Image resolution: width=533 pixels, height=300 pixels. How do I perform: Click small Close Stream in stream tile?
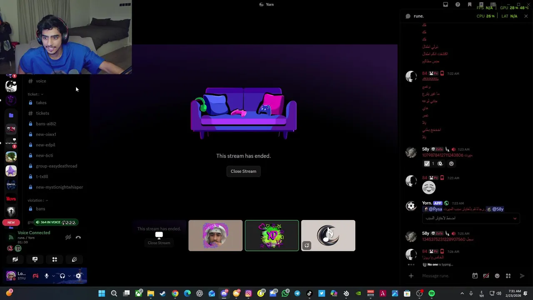pyautogui.click(x=159, y=243)
